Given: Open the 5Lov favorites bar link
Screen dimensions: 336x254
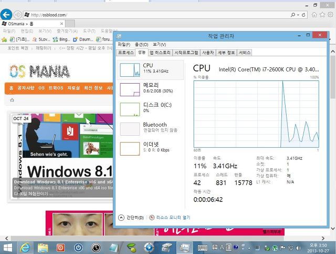Looking at the screenshot, I should point(41,39).
